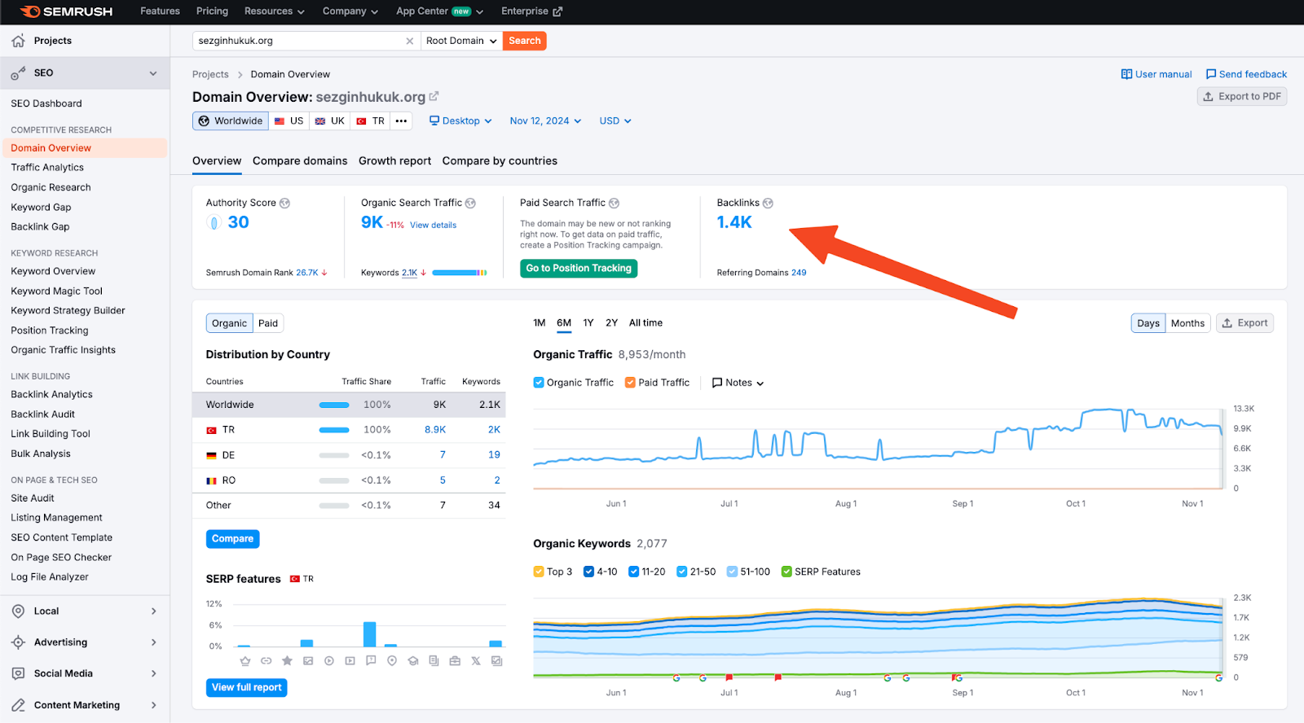Viewport: 1304px width, 723px height.
Task: Click globe icon beside Paid Search Traffic
Action: [x=614, y=204]
